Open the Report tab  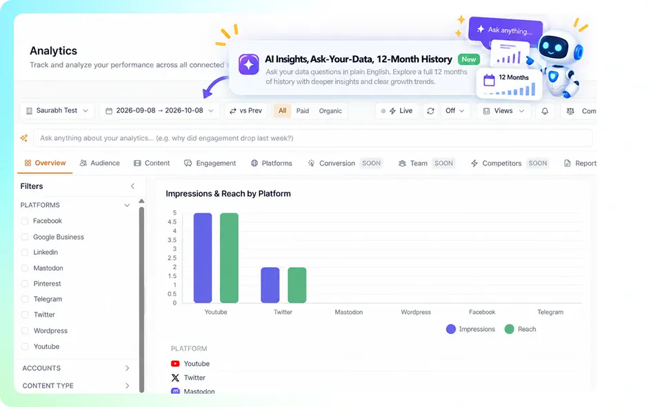coord(580,163)
